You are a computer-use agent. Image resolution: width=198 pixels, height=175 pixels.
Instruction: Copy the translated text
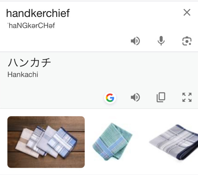(161, 97)
